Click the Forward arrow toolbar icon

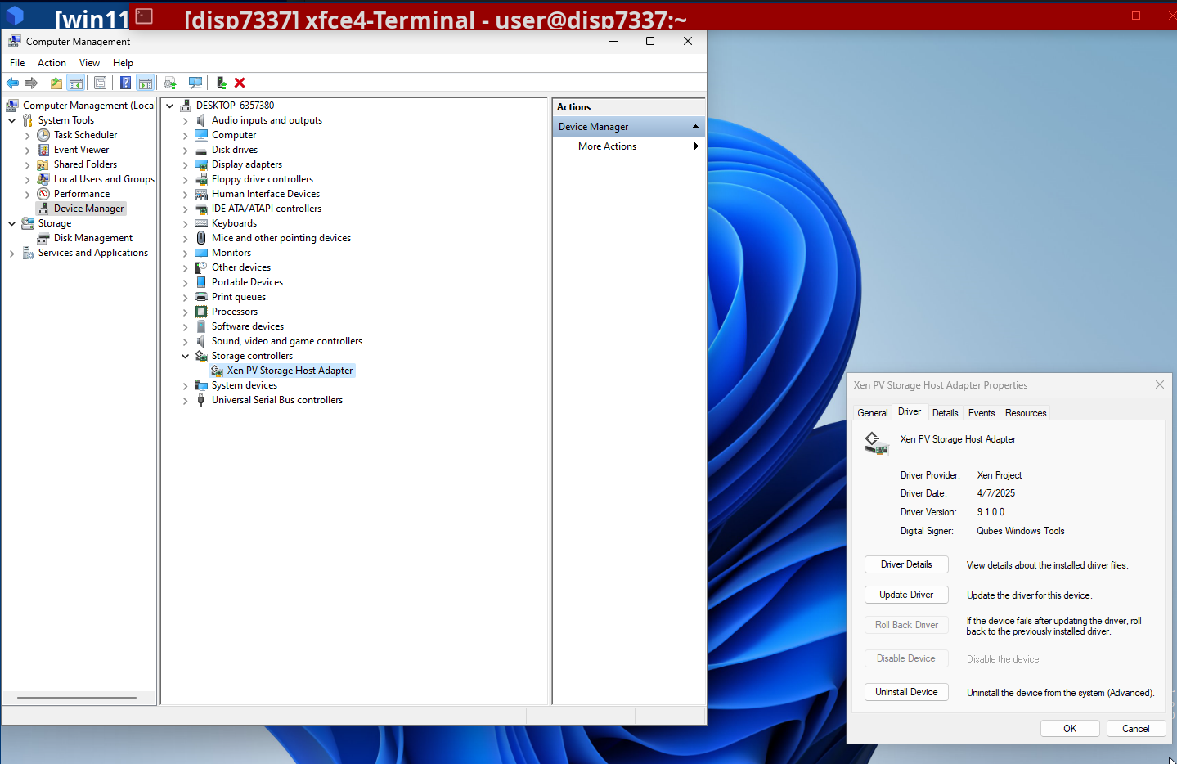point(31,83)
